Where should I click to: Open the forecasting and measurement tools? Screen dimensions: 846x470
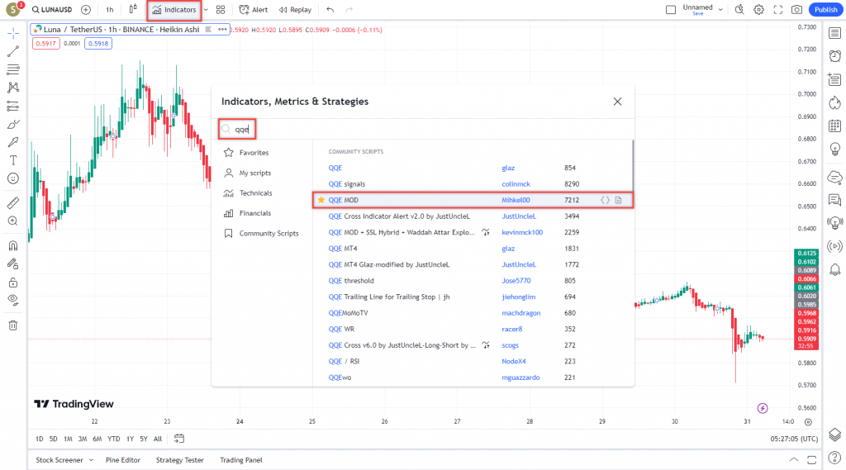coord(13,107)
